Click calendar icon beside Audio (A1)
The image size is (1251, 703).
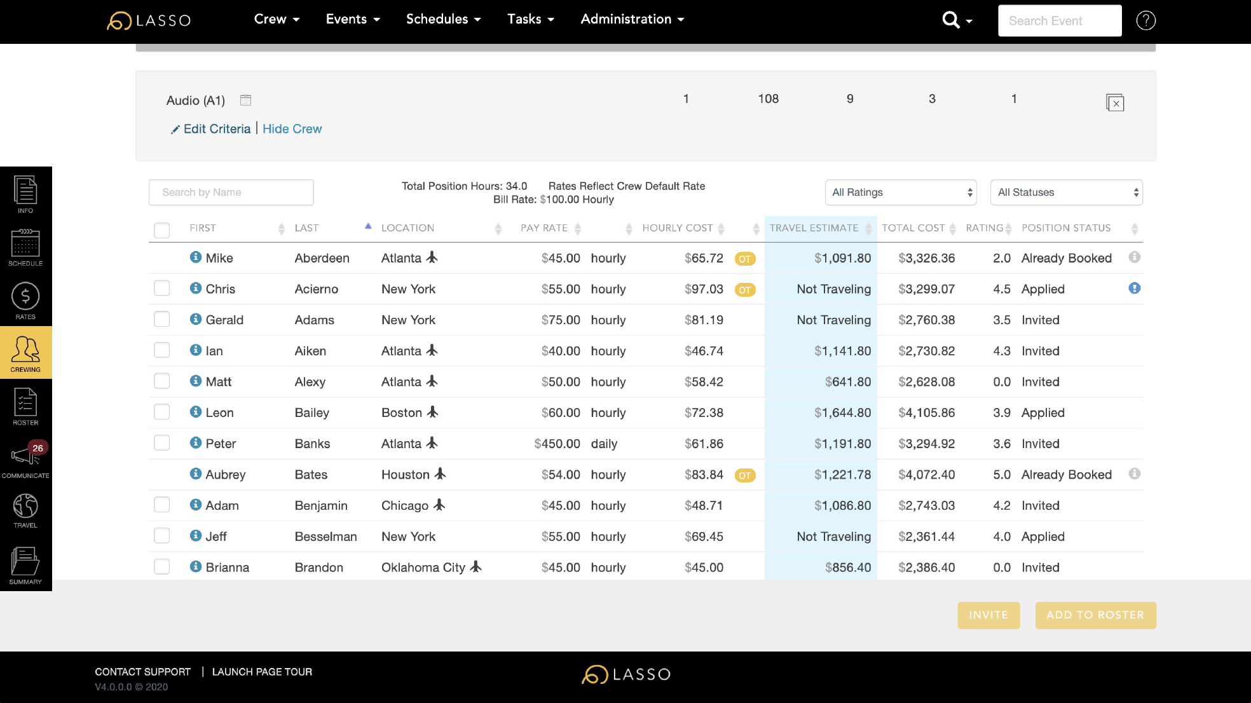[x=246, y=100]
